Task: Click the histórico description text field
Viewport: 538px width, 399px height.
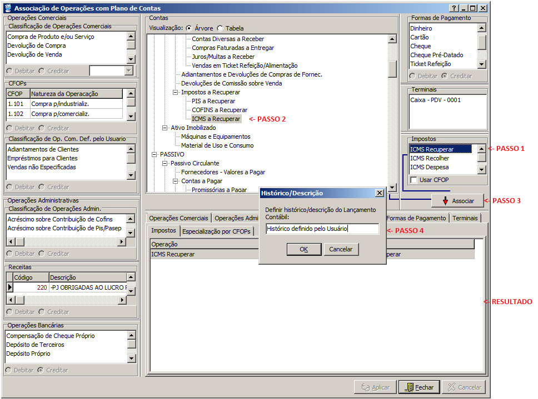Action: pyautogui.click(x=322, y=229)
